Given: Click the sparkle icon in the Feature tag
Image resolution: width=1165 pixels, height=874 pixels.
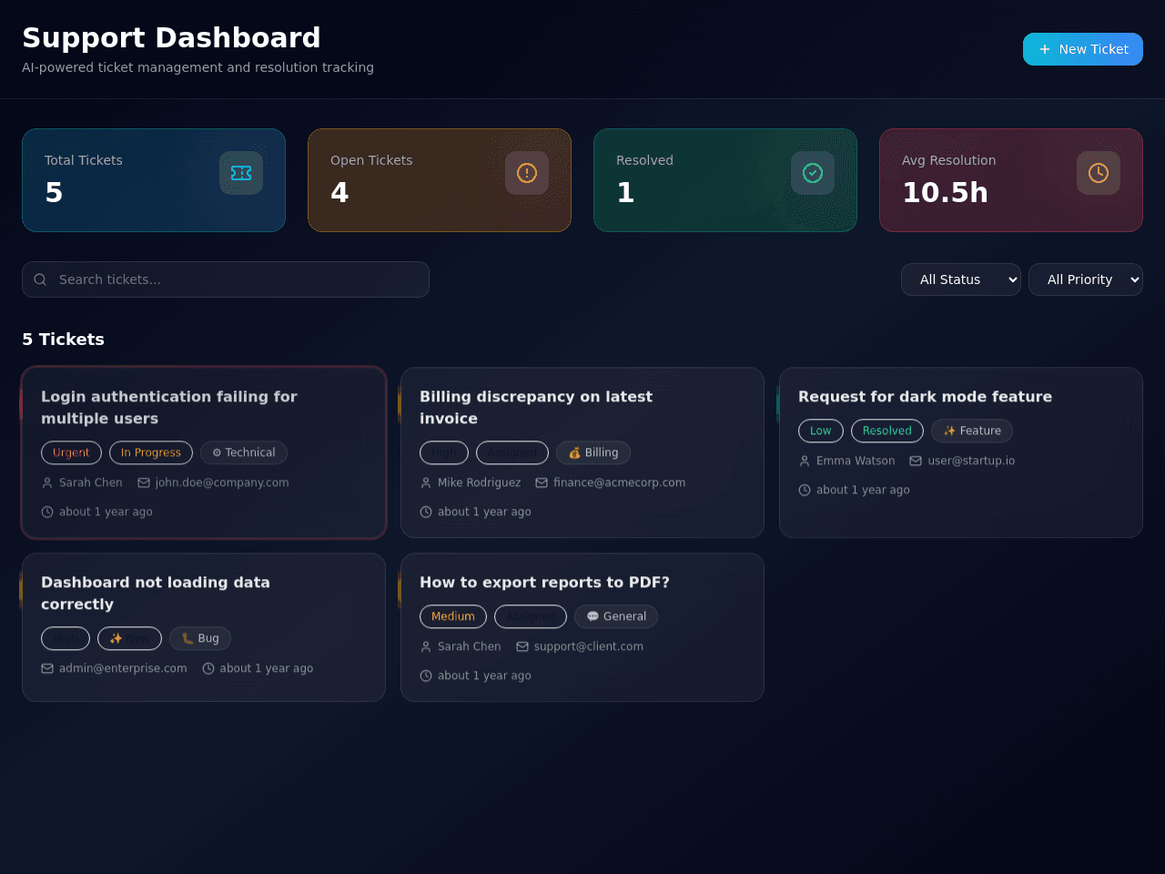Looking at the screenshot, I should pos(949,431).
